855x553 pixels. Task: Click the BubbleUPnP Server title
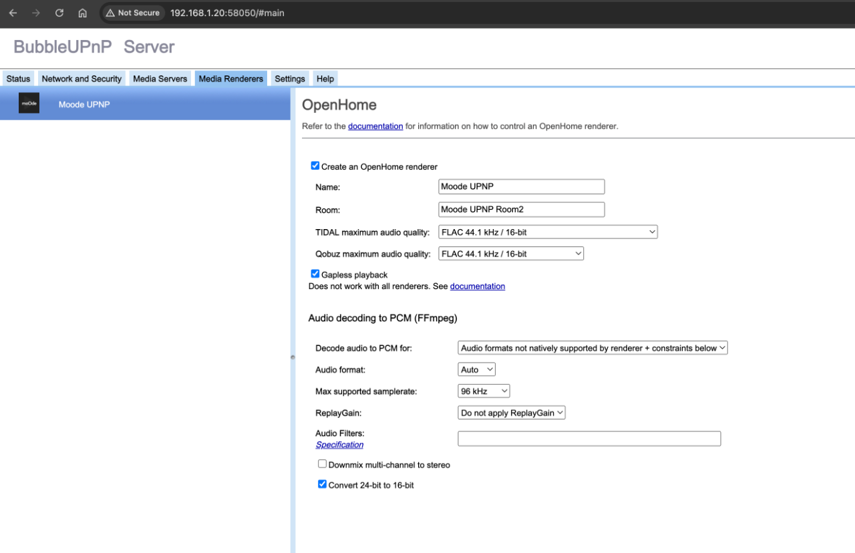(x=94, y=47)
